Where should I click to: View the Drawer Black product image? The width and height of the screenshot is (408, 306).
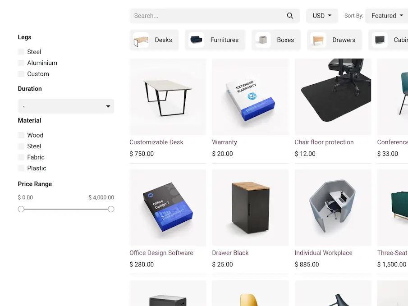250,208
